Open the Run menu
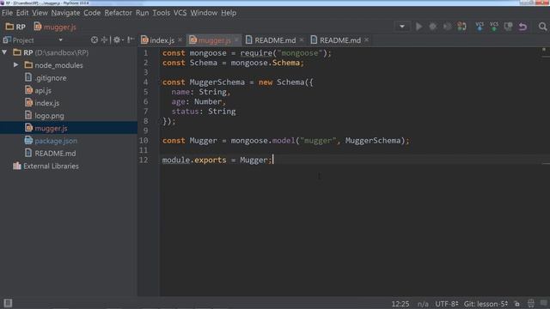Image resolution: width=550 pixels, height=309 pixels. [x=142, y=13]
